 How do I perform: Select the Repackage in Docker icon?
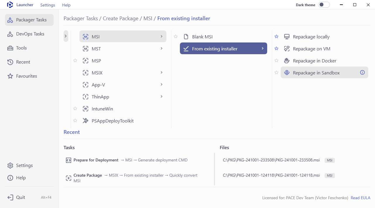[287, 61]
